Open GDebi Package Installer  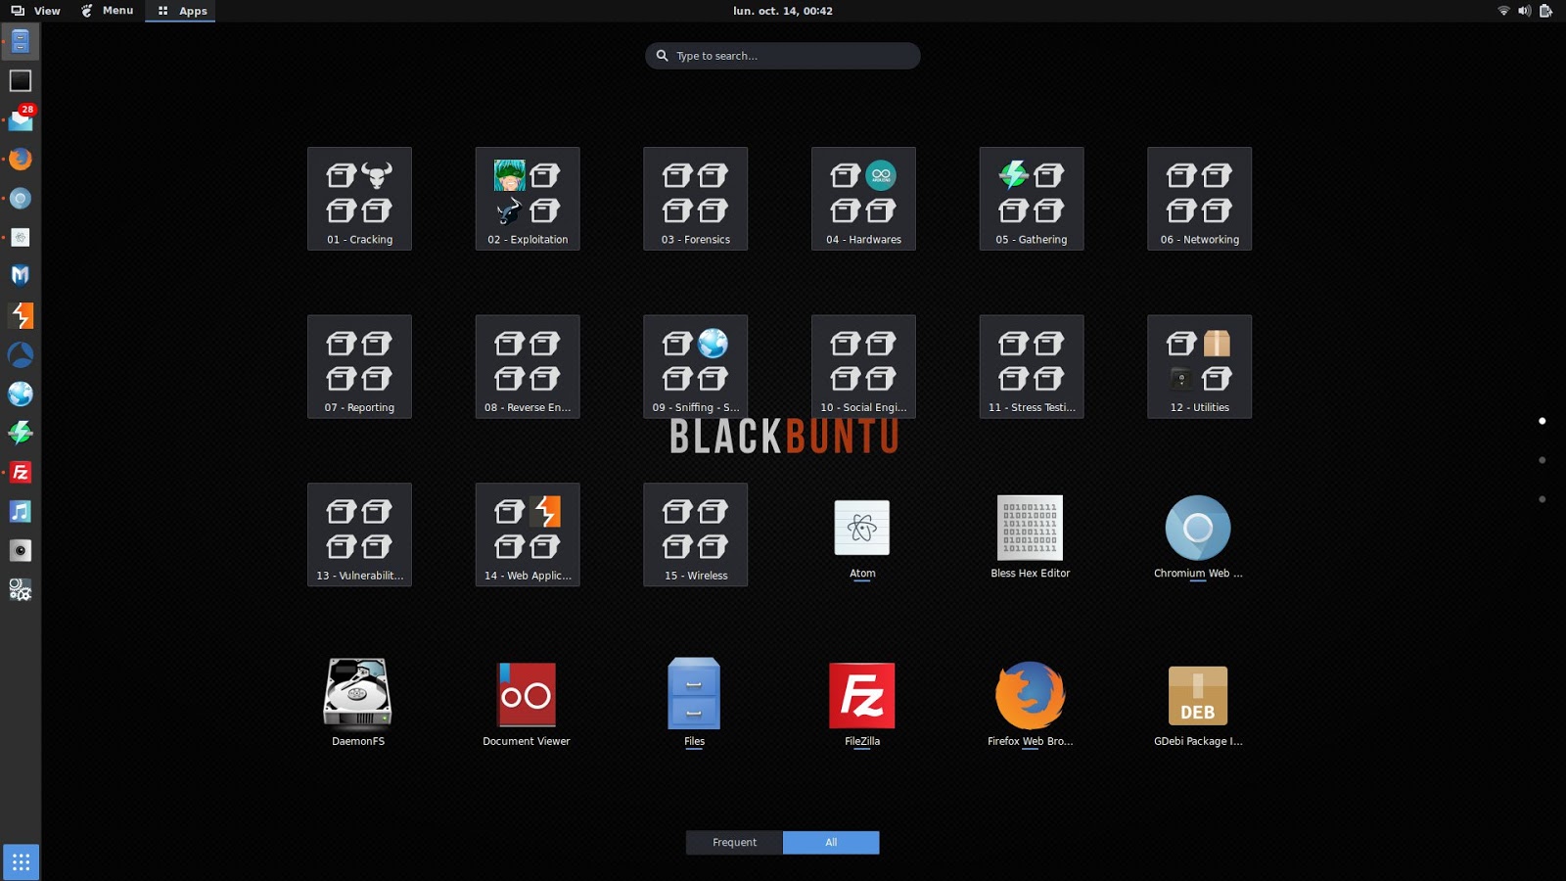[x=1198, y=695]
